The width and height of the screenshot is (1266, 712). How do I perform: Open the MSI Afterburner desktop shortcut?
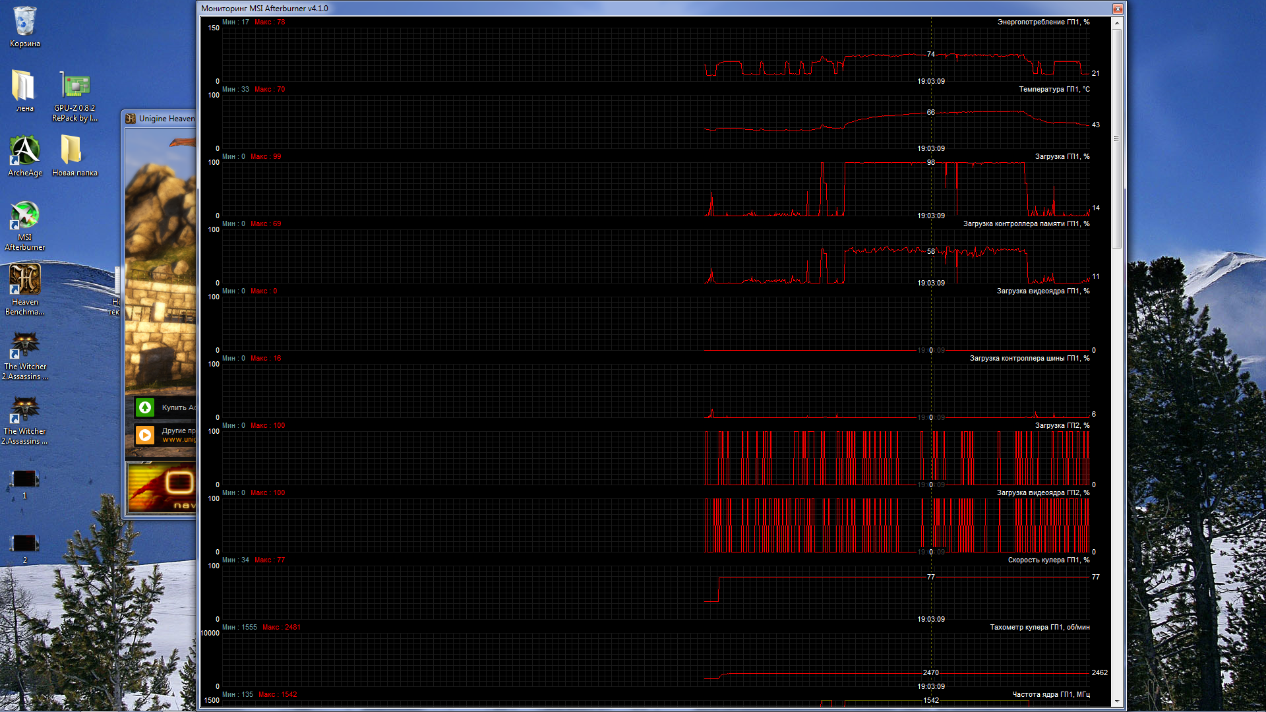(24, 216)
